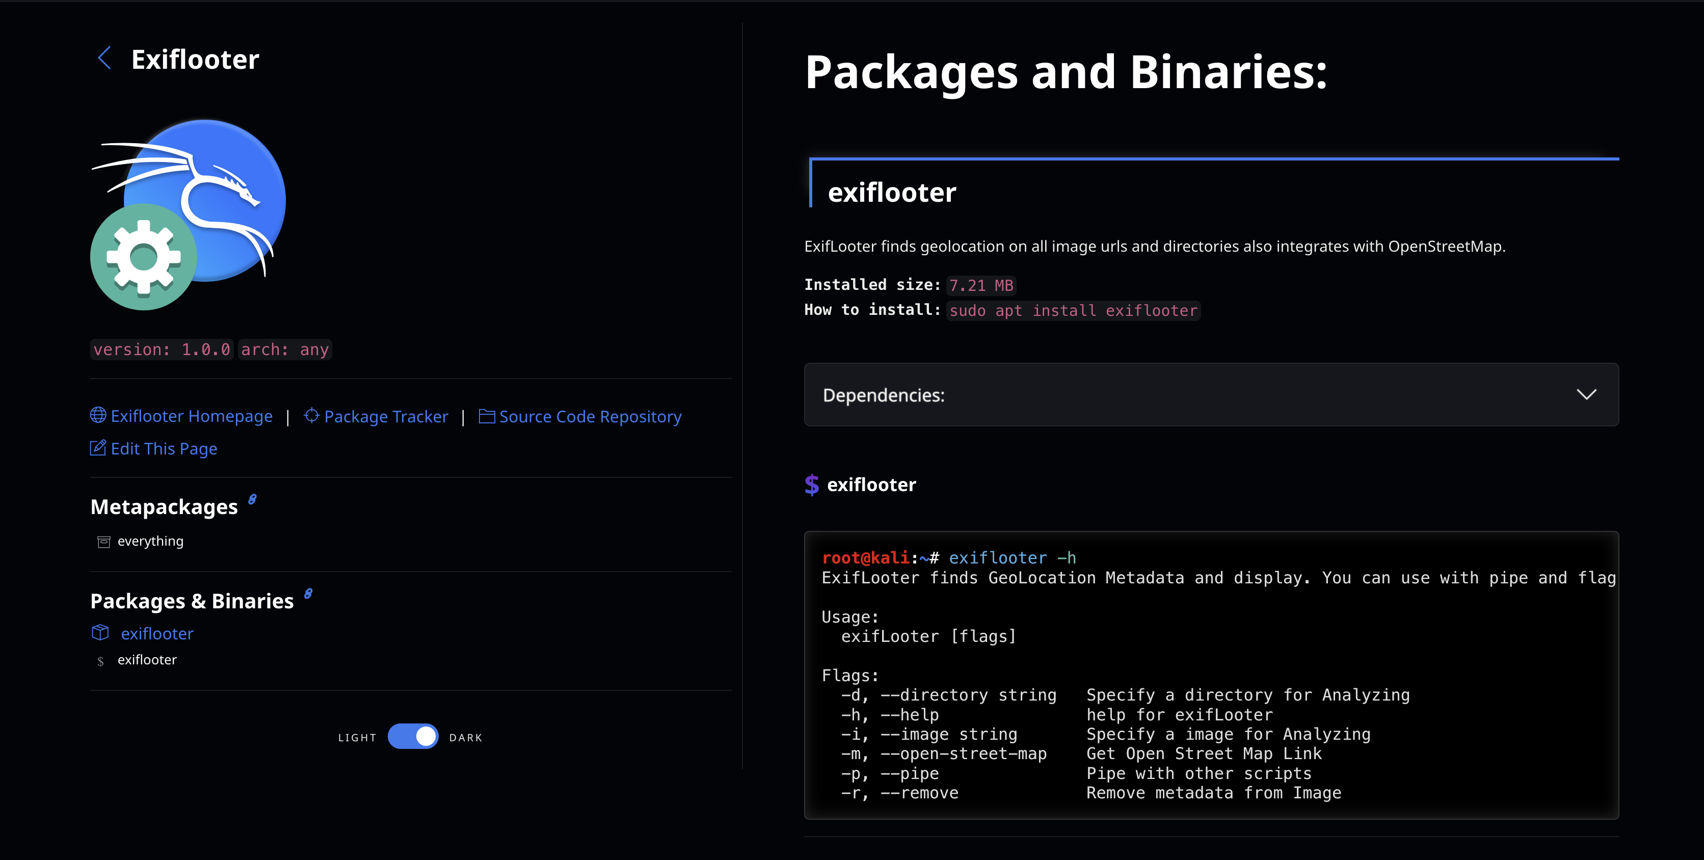Open the Edit This Page link
Viewport: 1704px width, 860px height.
[164, 448]
